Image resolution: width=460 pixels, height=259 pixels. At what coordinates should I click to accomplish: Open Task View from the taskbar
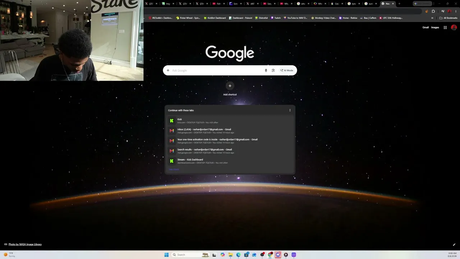pos(214,255)
